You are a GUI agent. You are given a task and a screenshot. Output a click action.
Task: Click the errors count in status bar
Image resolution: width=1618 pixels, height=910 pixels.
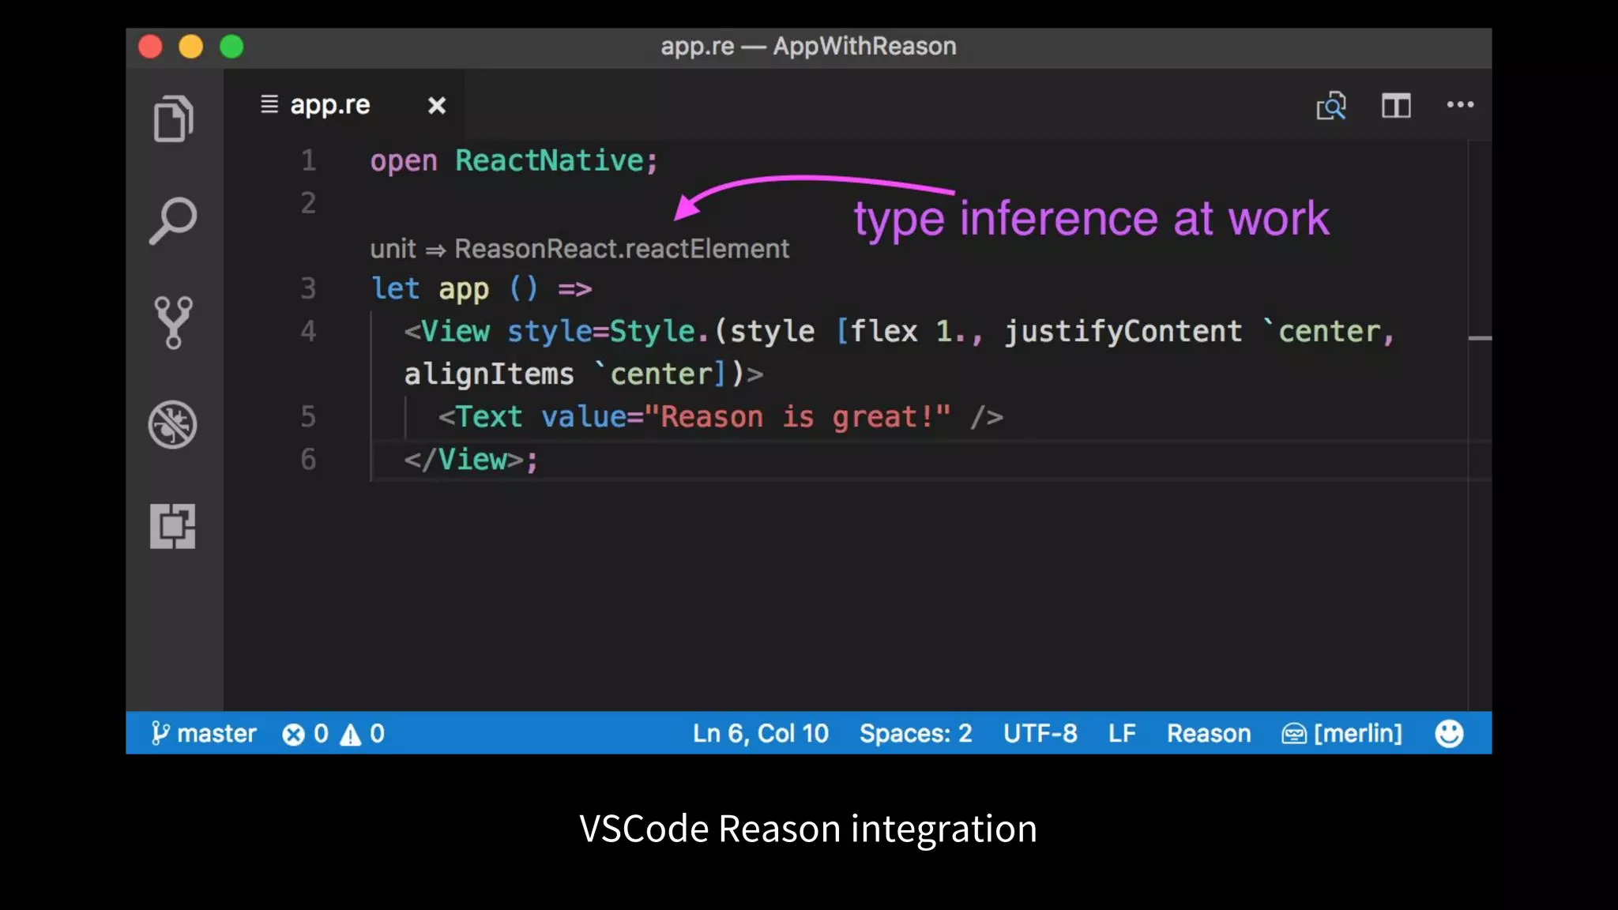306,734
